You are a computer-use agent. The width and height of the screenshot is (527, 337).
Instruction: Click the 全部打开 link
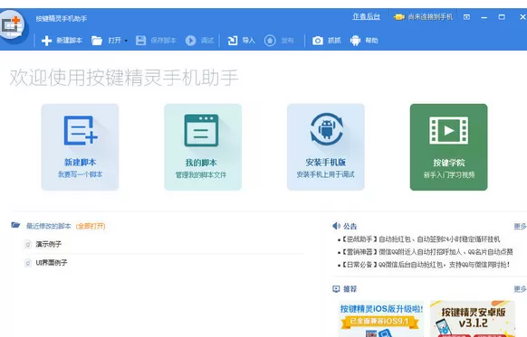pyautogui.click(x=91, y=226)
